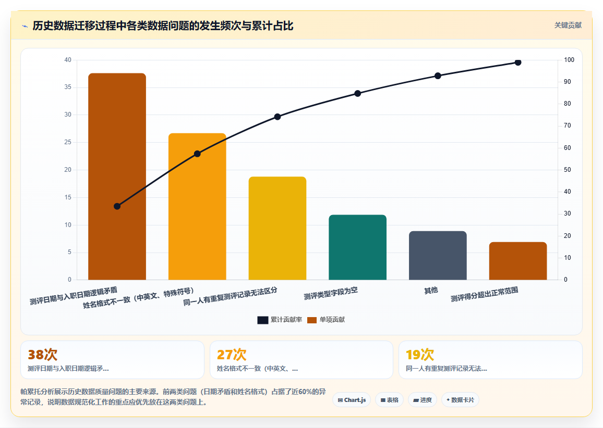Viewport: 603px width, 428px height.
Task: Click the bar for 测评得分超出正常范围
Action: [518, 261]
